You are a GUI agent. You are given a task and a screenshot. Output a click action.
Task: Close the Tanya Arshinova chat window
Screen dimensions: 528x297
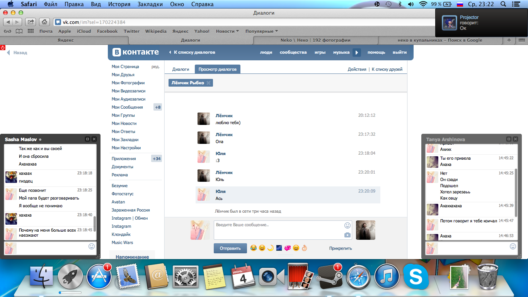pos(516,139)
